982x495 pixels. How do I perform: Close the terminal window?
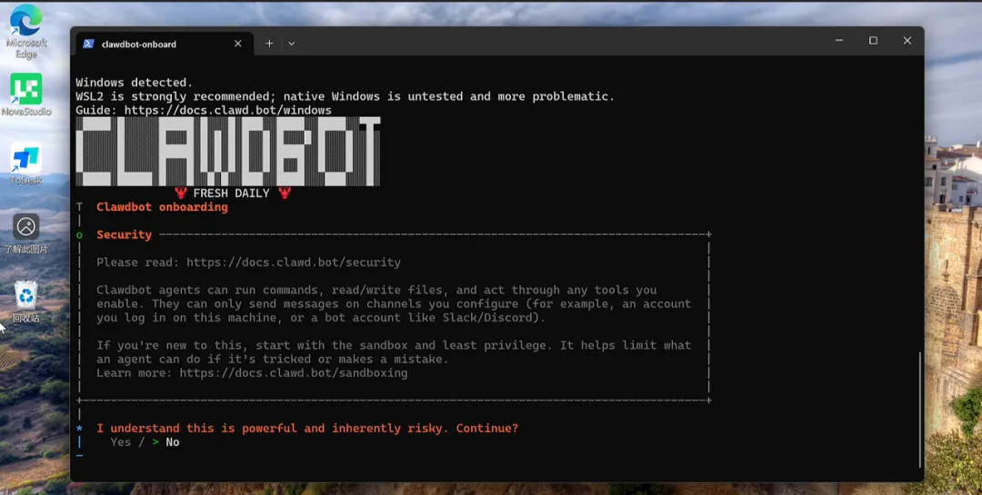(x=907, y=41)
